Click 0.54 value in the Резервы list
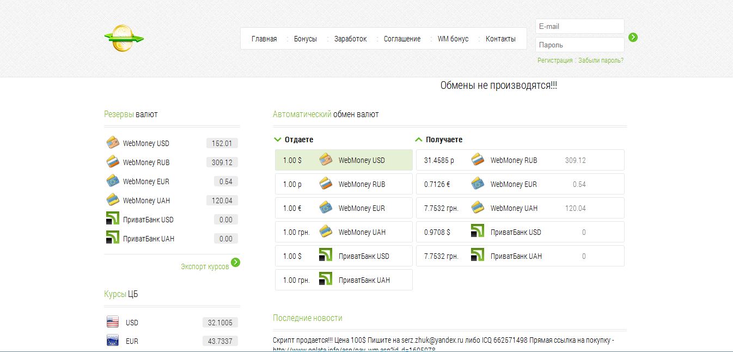The width and height of the screenshot is (733, 352). pyautogui.click(x=226, y=181)
